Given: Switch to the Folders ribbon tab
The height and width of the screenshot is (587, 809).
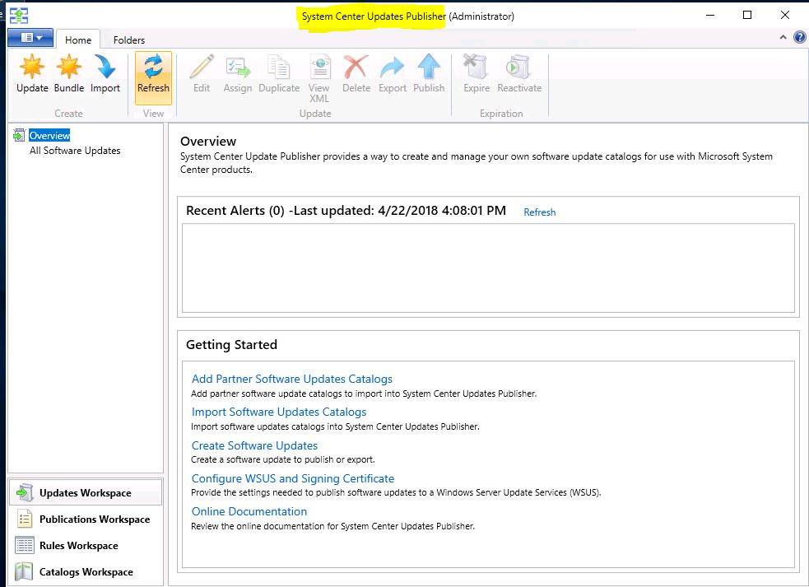Looking at the screenshot, I should pyautogui.click(x=129, y=40).
